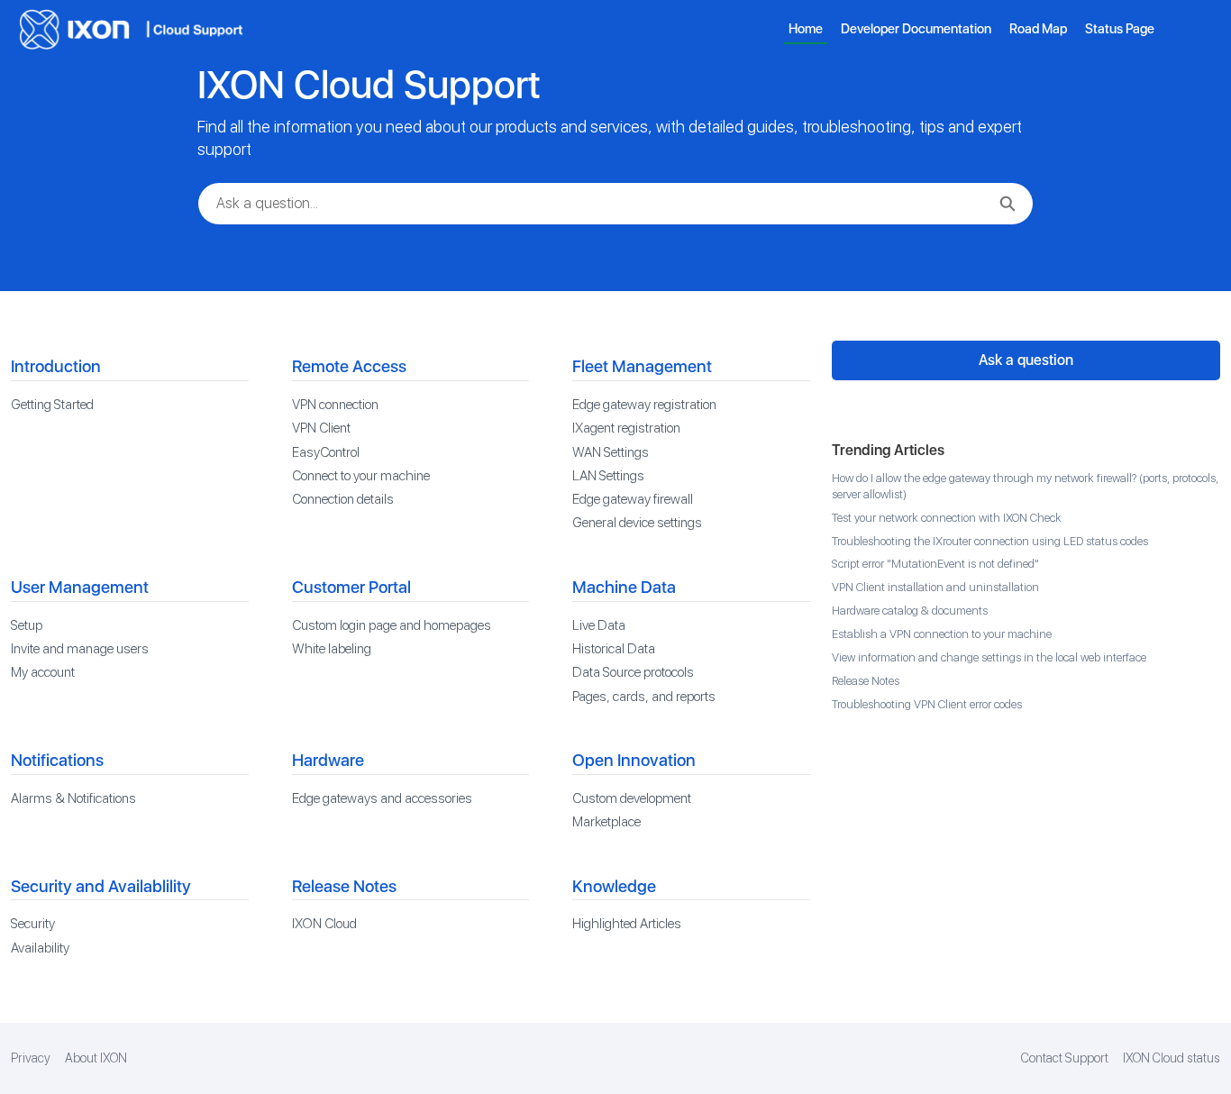Screen dimensions: 1231x1094
Task: Open Notifications category heading
Action: tap(57, 761)
